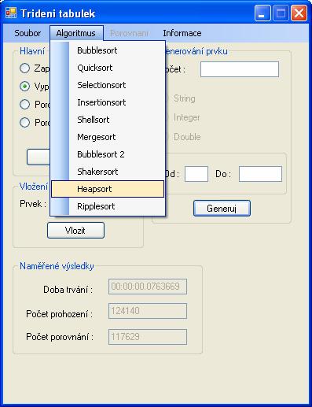Screen dimensions: 312x407
Task: Minimize the Trideni tabulek window
Action: tap(262, 13)
